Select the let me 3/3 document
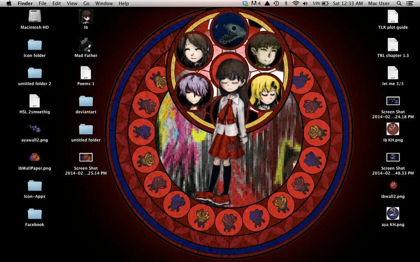The width and height of the screenshot is (420, 262). [393, 73]
